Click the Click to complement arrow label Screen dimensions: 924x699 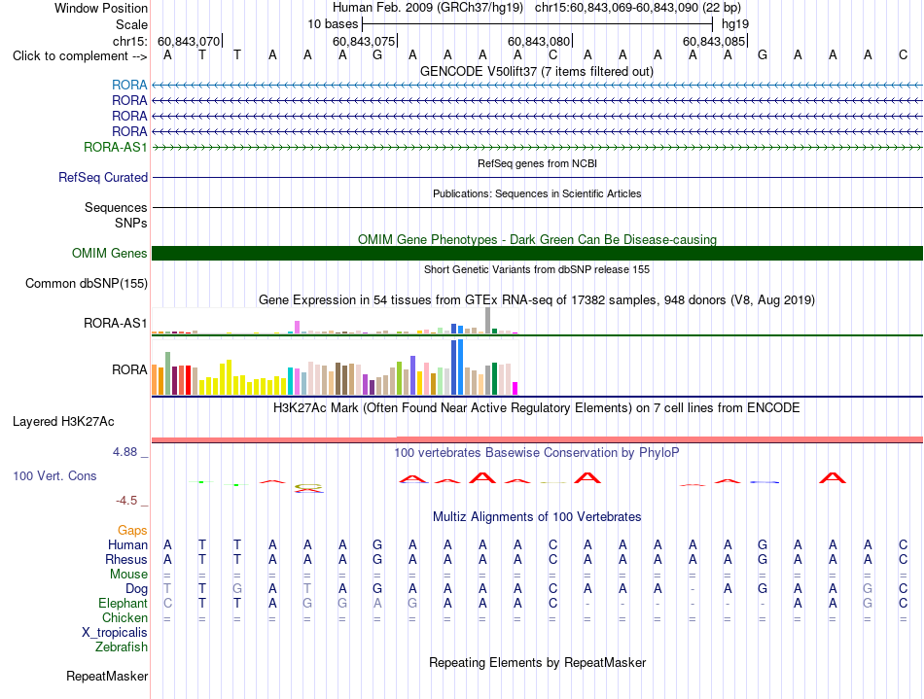click(80, 56)
